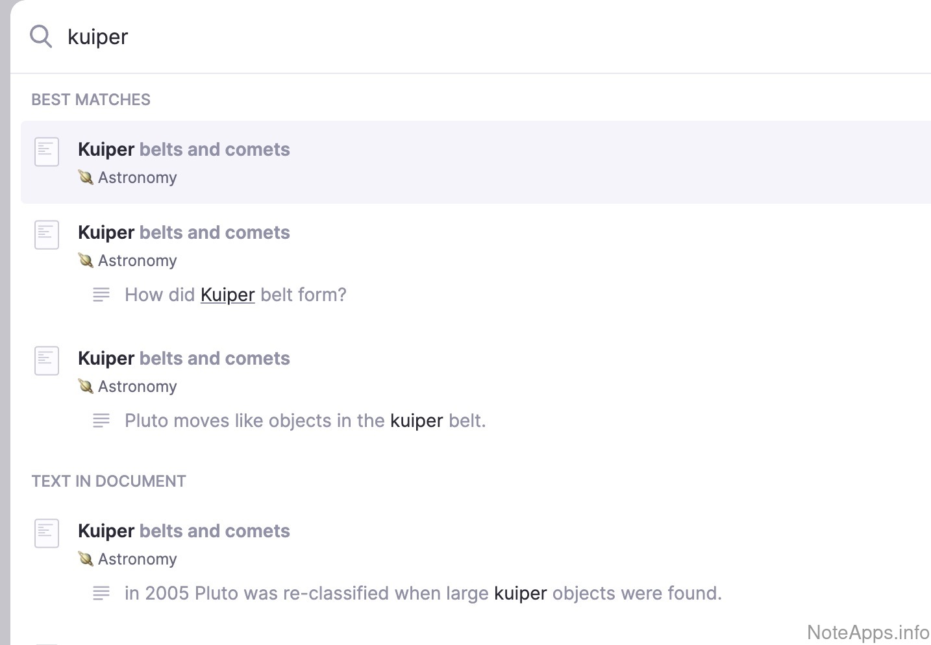Image resolution: width=931 pixels, height=645 pixels.
Task: Click the paragraph icon beside "How did Kuiper belt form?"
Action: coord(101,295)
